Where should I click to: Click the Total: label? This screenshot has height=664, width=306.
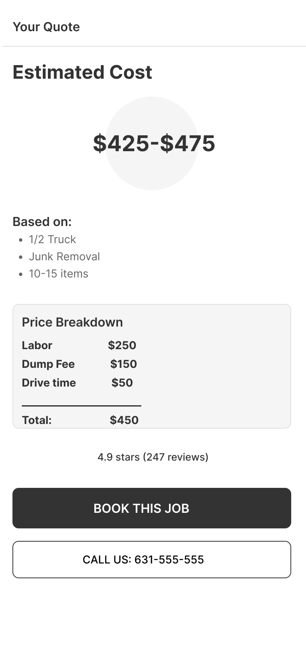pos(37,420)
